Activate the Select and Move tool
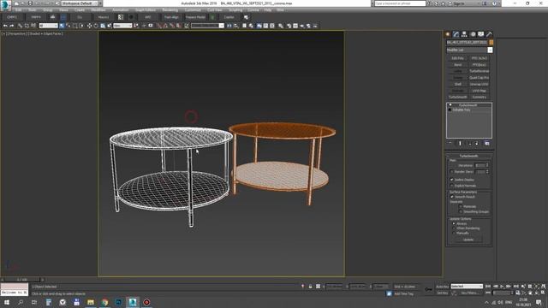This screenshot has height=308, width=548. pos(89,26)
